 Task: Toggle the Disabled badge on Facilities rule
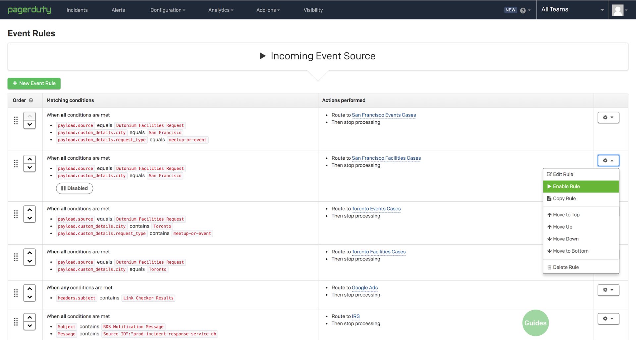[x=75, y=188]
